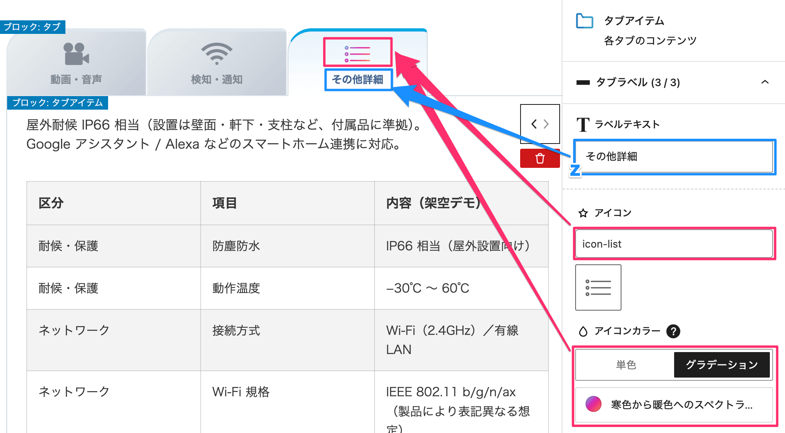Click the その他詳細 tab label

tap(357, 79)
